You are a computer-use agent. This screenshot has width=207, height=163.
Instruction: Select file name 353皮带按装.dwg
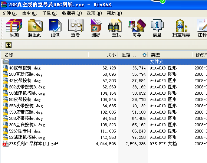(x=26, y=112)
